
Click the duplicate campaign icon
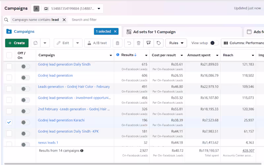point(35,43)
